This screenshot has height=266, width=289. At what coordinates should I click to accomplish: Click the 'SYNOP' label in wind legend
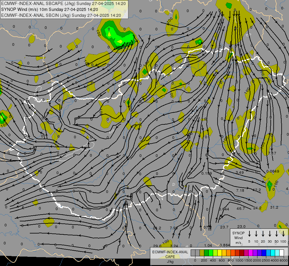click(238, 233)
